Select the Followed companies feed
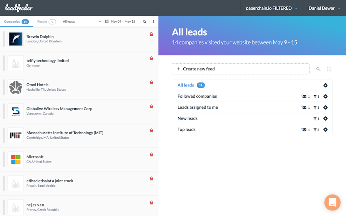This screenshot has height=216, width=346. (x=197, y=96)
